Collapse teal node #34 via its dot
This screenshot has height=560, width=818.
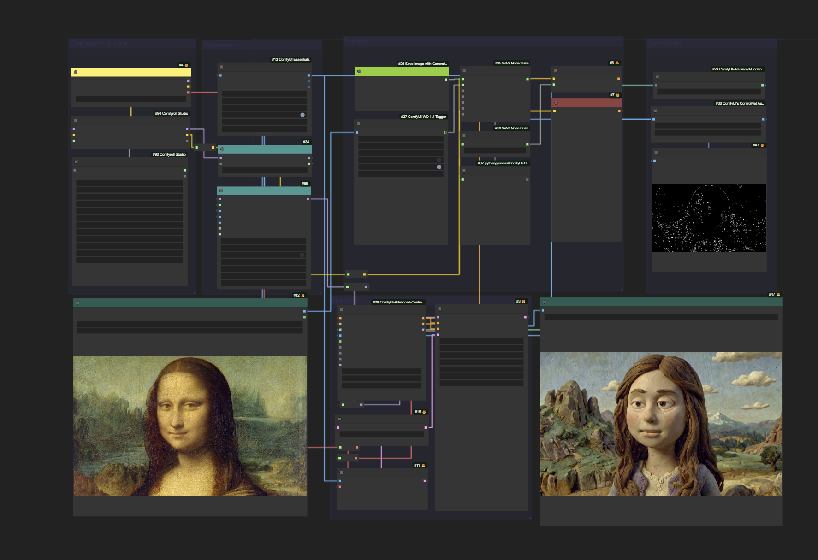(x=222, y=149)
